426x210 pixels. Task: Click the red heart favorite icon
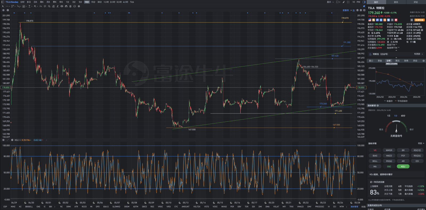point(396,20)
